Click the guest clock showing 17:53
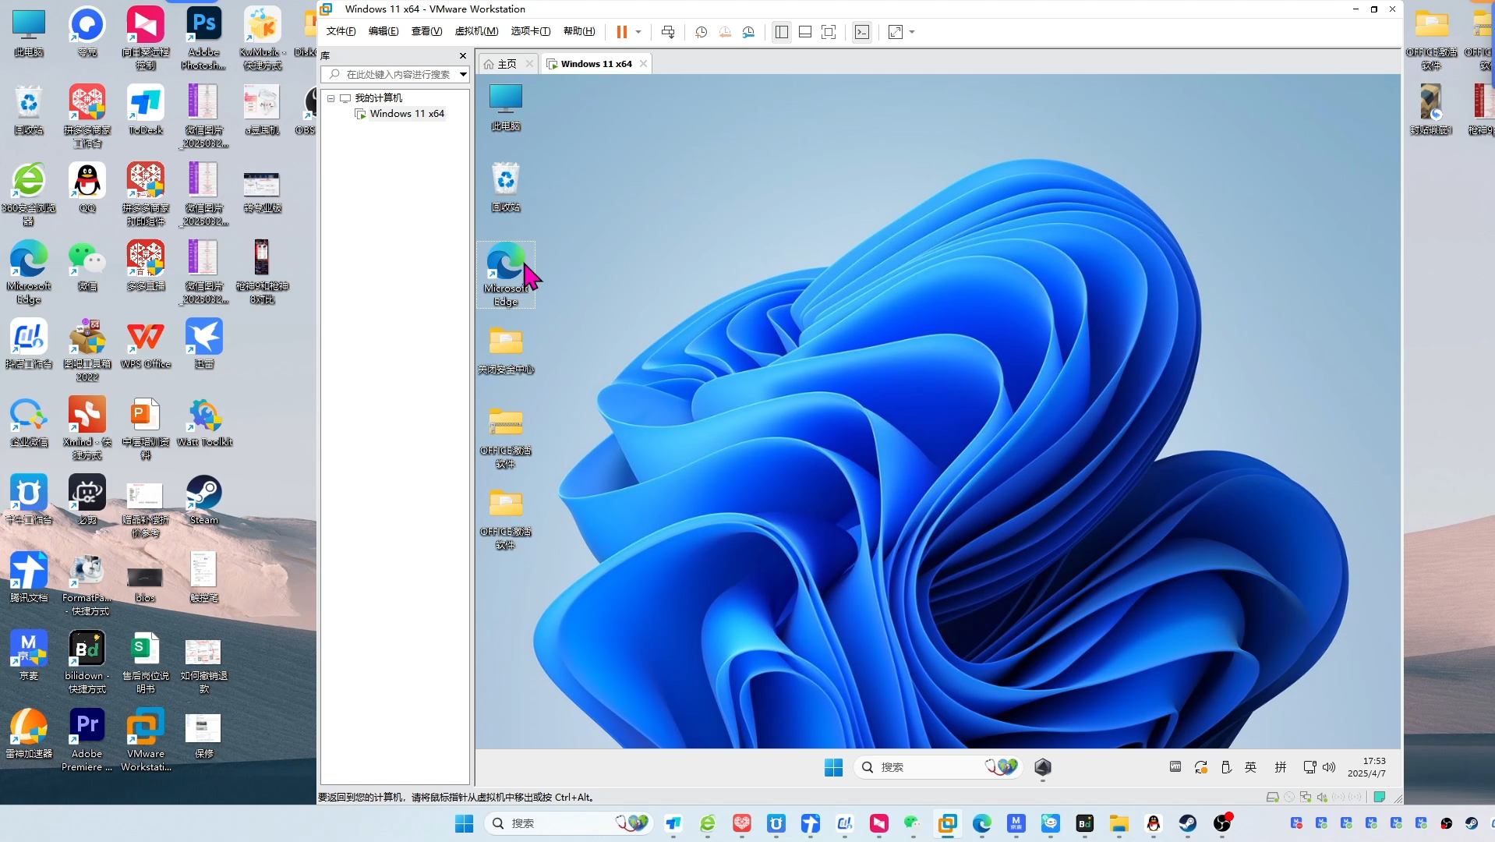Screen dimensions: 1495x842 tap(1366, 767)
